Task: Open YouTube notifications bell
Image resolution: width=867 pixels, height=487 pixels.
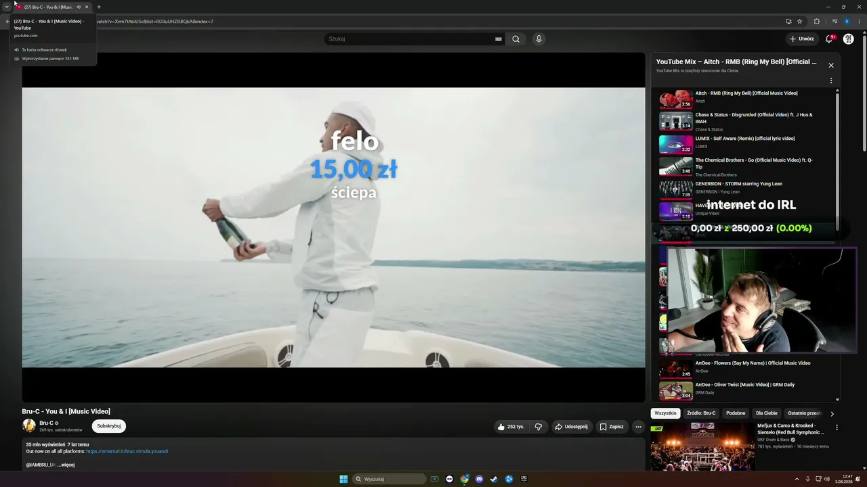Action: [x=829, y=39]
